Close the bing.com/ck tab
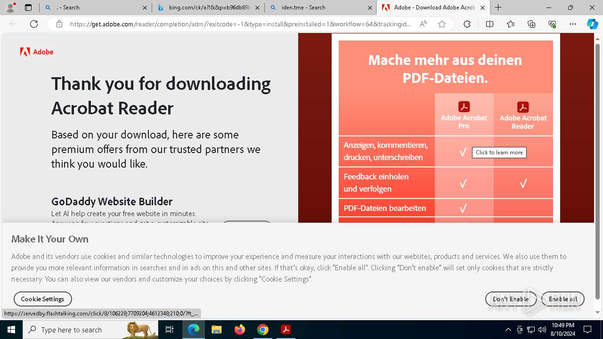The image size is (603, 339). 258,8
